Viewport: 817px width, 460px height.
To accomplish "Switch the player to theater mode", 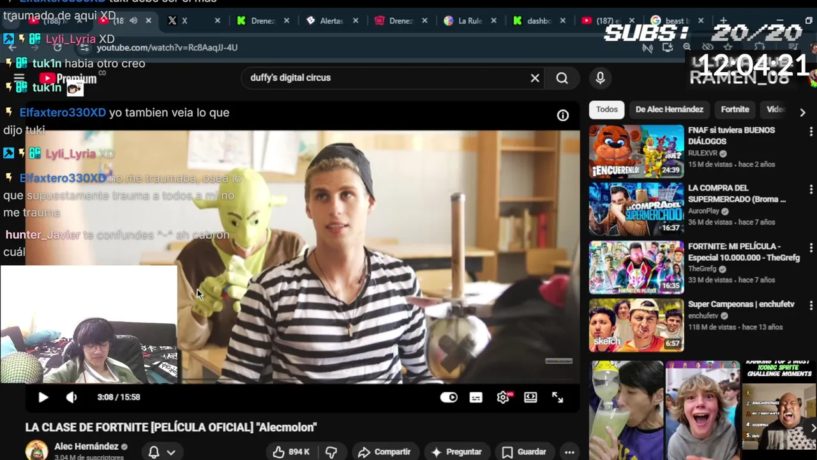I will 530,397.
